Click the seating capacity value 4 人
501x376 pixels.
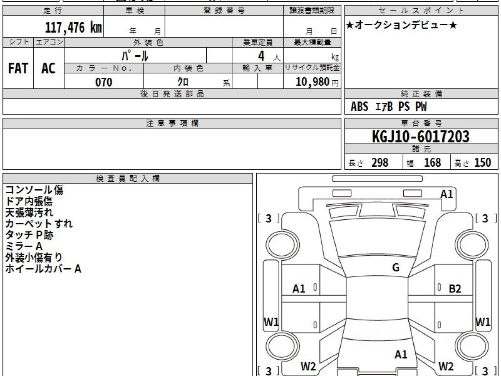pos(269,56)
